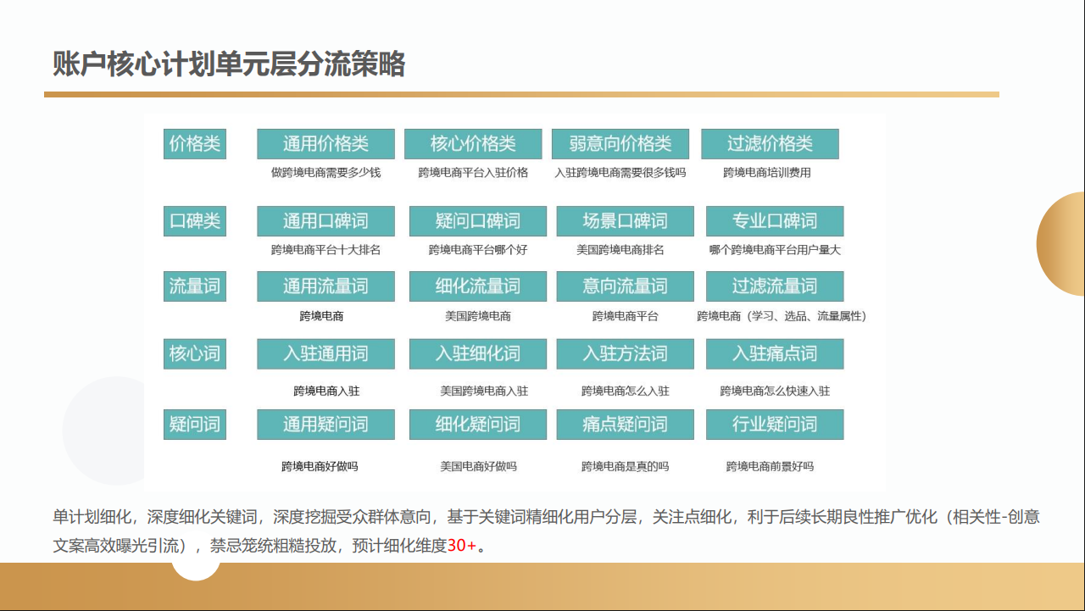Select the text 跨境电商培训费用

(767, 173)
